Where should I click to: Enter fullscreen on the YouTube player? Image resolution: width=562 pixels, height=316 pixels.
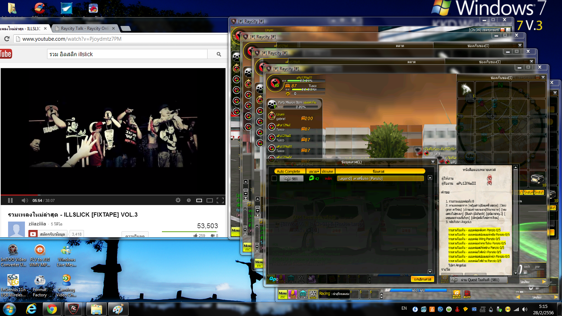coord(220,200)
